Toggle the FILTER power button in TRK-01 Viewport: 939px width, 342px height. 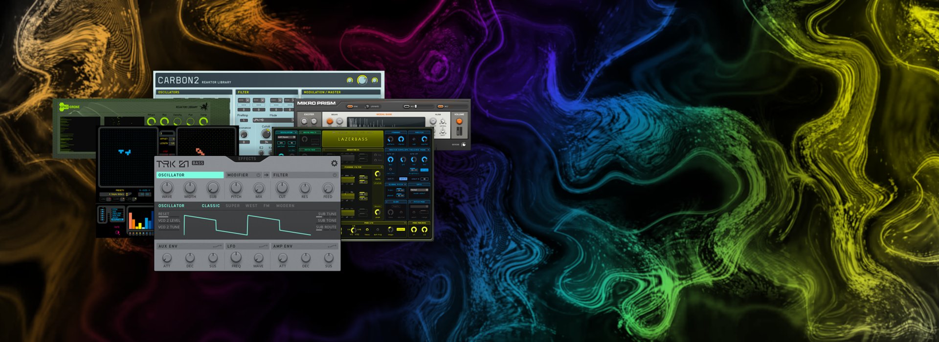(335, 175)
